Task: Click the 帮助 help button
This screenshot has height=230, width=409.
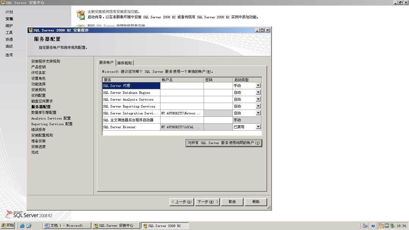Action: (256, 202)
